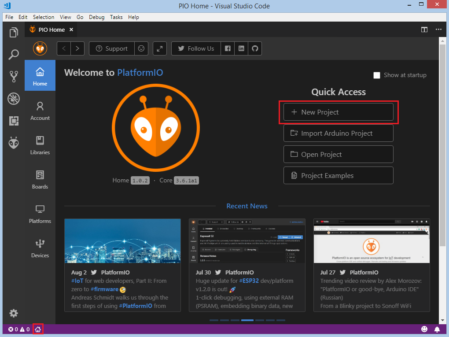Open the editor More Actions ellipsis menu
This screenshot has width=449, height=337.
point(438,30)
